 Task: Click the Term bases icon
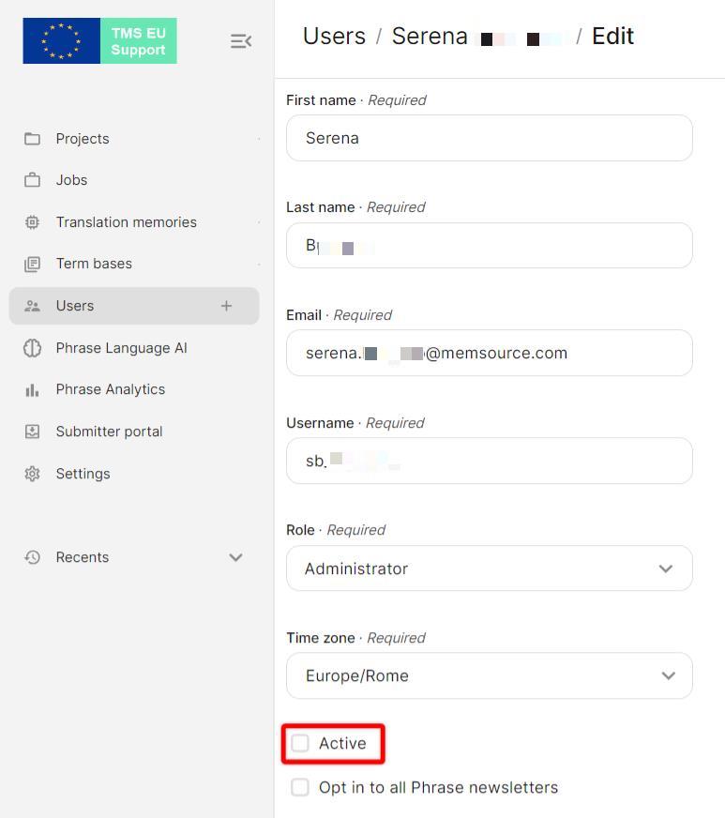tap(32, 264)
